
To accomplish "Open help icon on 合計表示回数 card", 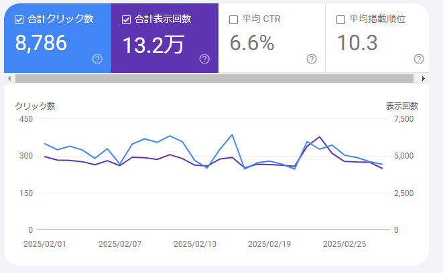I will click(204, 59).
